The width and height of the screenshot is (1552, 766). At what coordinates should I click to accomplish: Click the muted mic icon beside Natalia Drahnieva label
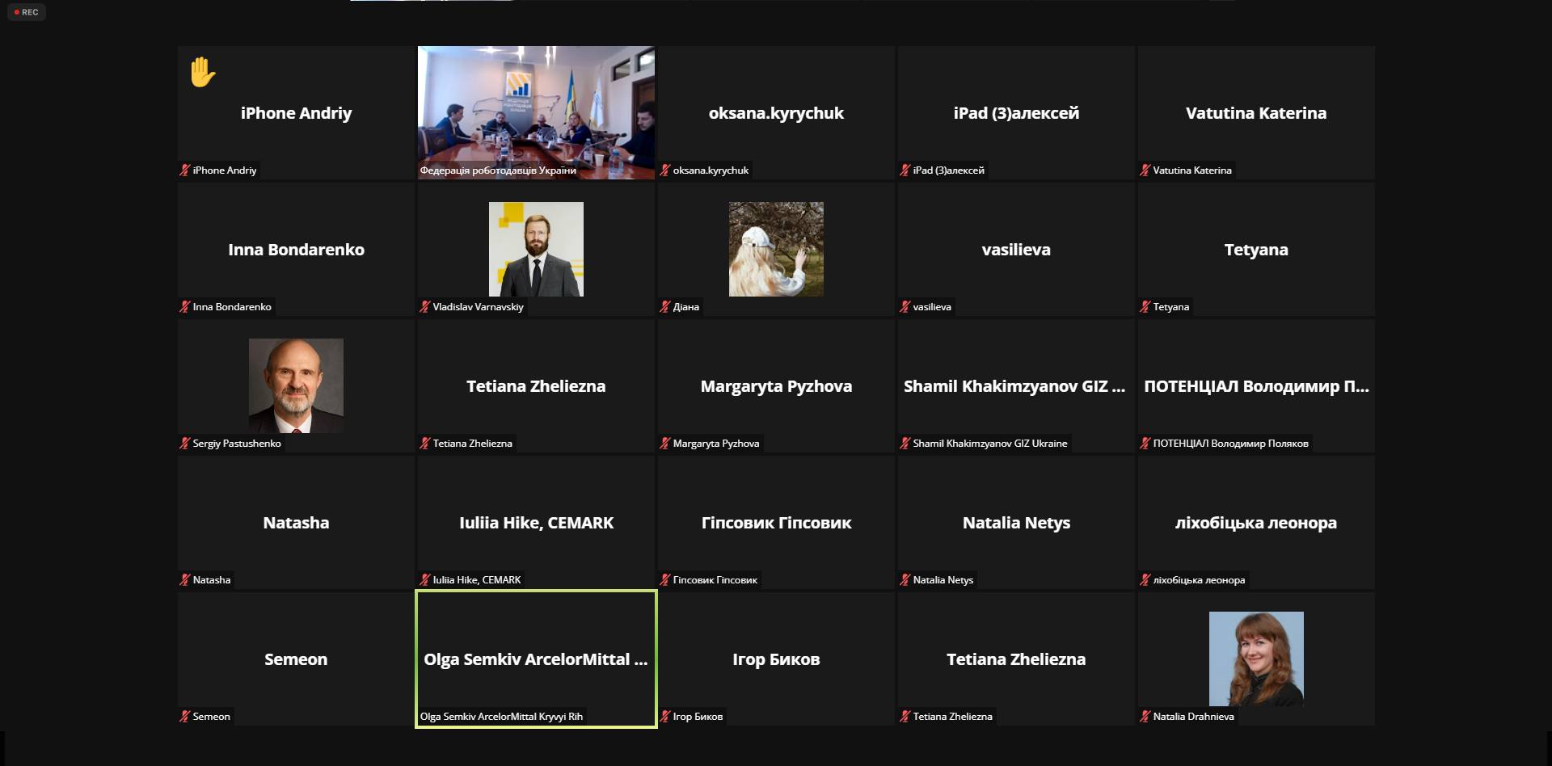point(1145,717)
